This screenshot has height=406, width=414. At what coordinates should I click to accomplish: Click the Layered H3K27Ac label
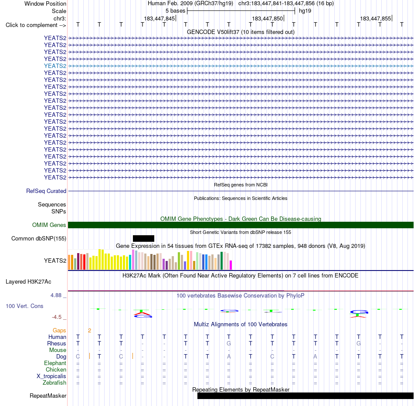28,282
